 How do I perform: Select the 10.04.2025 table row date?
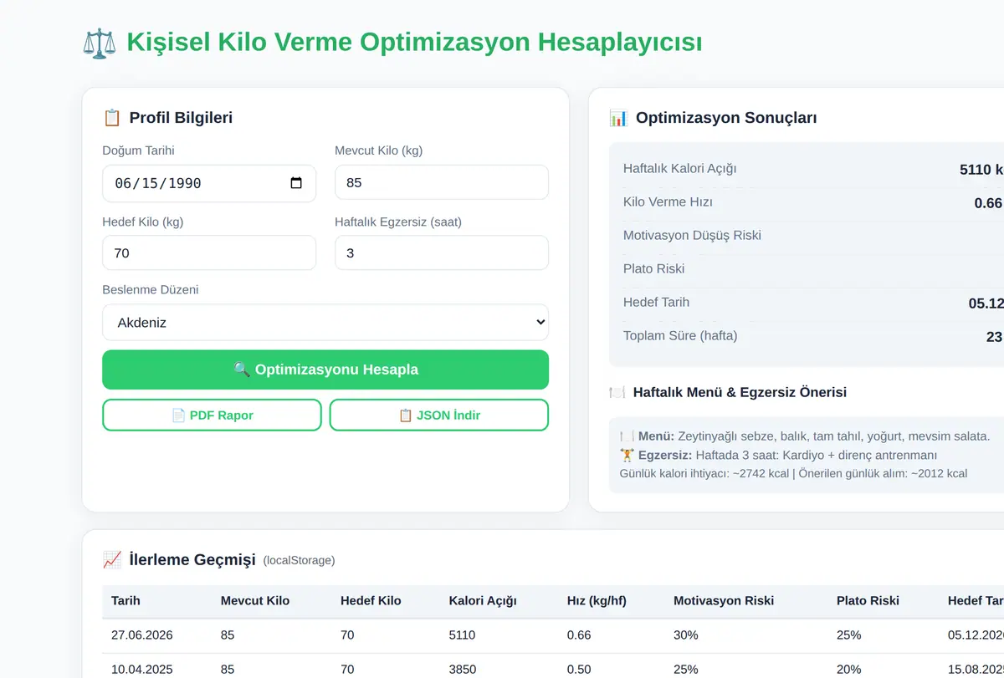[x=142, y=670]
